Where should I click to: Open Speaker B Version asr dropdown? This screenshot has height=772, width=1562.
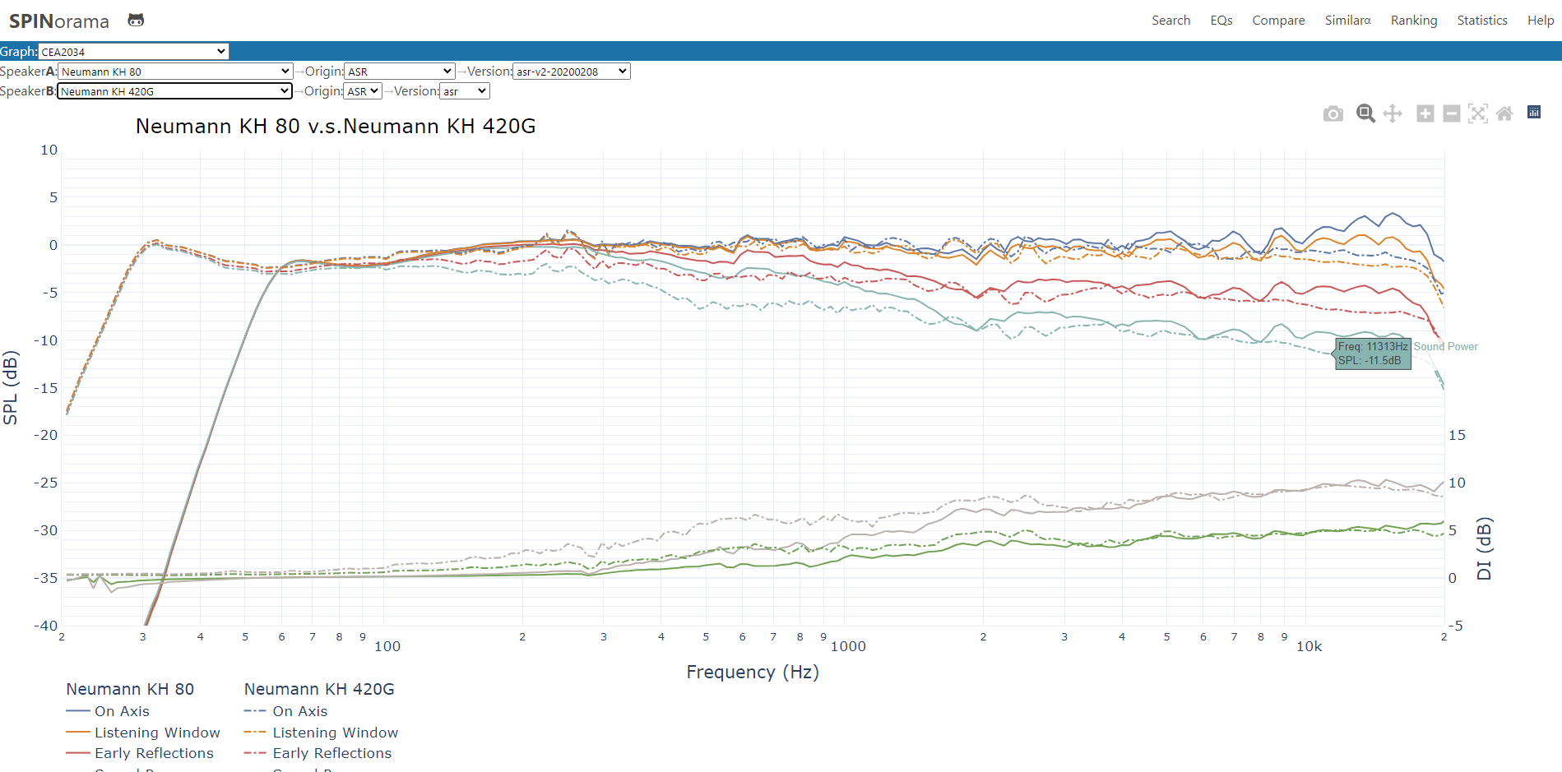tap(465, 91)
